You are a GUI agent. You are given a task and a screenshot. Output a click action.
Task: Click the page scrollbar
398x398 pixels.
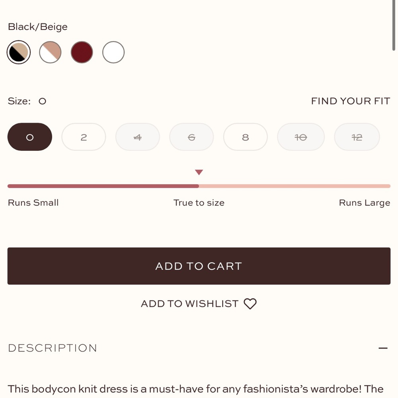[394, 24]
